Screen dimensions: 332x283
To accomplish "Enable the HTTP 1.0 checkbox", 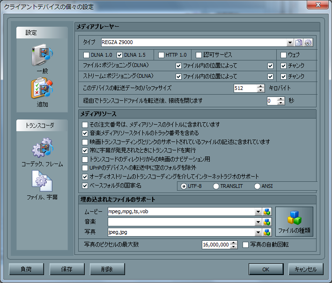I will pos(162,55).
